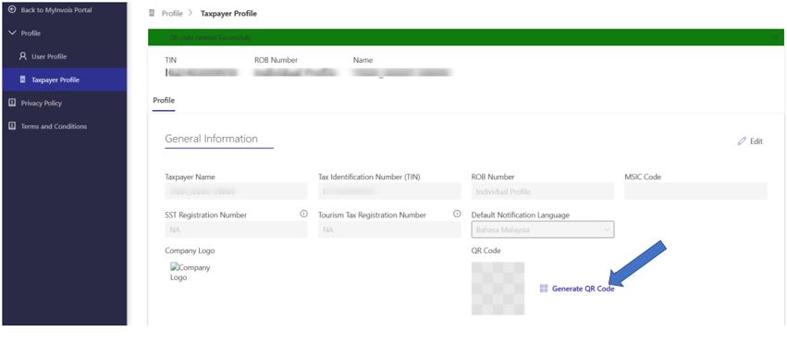Click the MSIC Code field
Image resolution: width=787 pixels, height=344 pixels.
coord(695,191)
